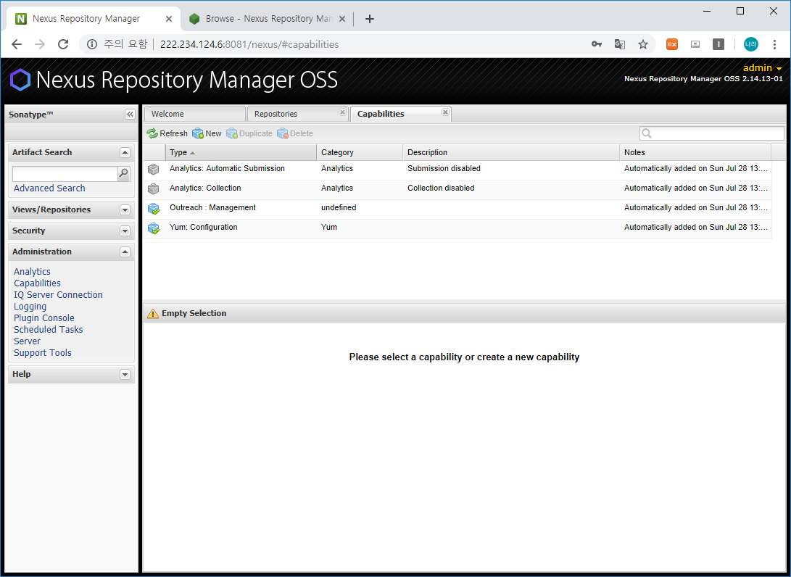Expand the Help panel

(125, 374)
